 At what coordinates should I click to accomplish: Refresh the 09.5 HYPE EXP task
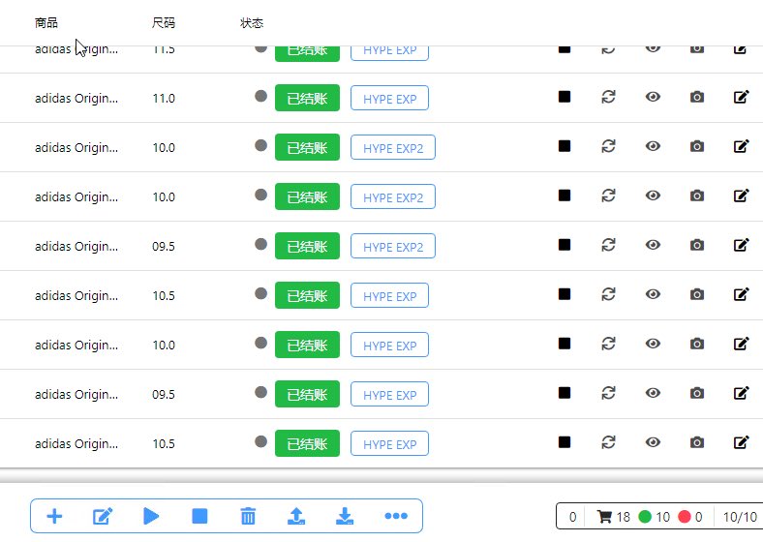[608, 393]
